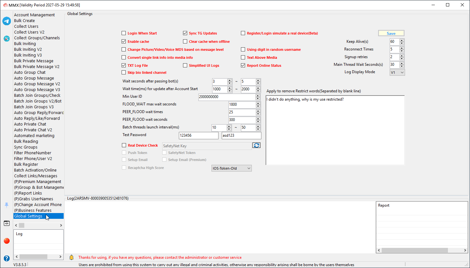
Task: Click the Report panel horizontal scrollbar
Action: tap(422, 250)
